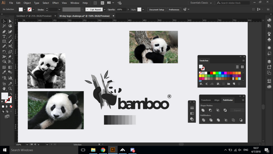The image size is (273, 154).
Task: Enable Draw Normal mode
Action: point(3,111)
